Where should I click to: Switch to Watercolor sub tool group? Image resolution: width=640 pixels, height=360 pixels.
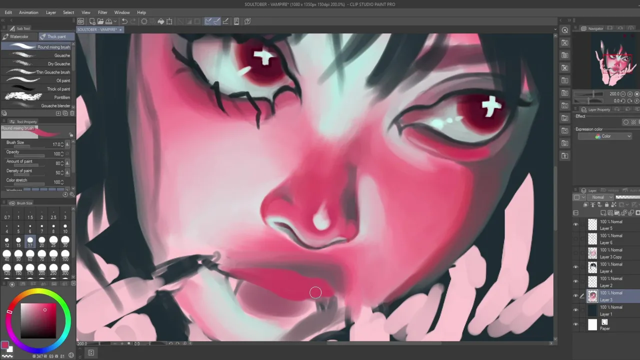click(19, 36)
